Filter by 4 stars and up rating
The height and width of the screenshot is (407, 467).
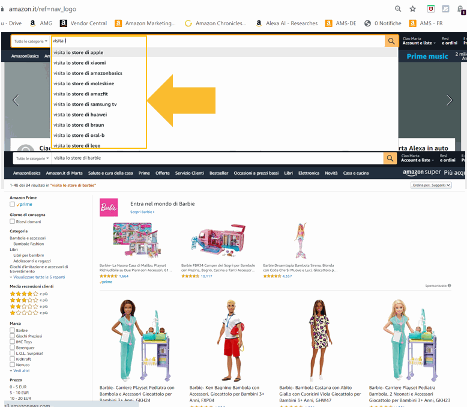point(24,294)
